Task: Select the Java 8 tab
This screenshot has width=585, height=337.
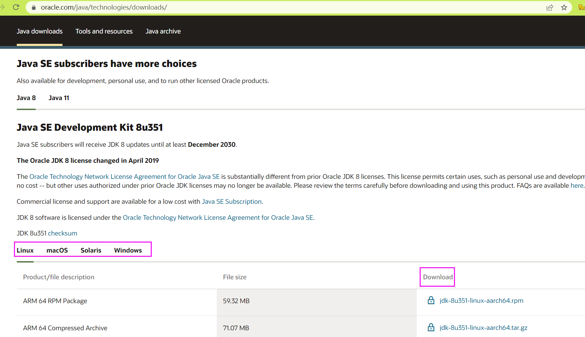Action: [26, 98]
